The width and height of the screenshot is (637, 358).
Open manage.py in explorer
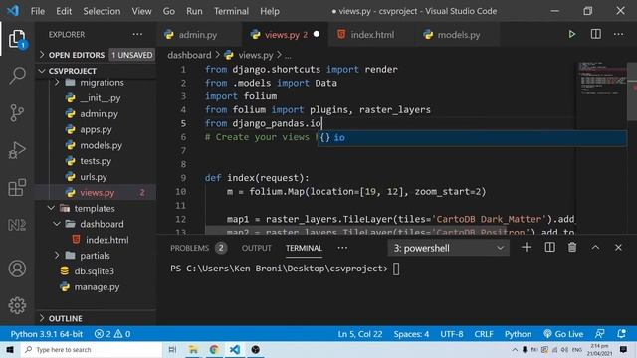coord(97,287)
